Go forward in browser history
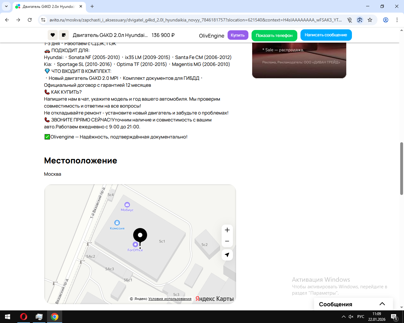 [18, 20]
